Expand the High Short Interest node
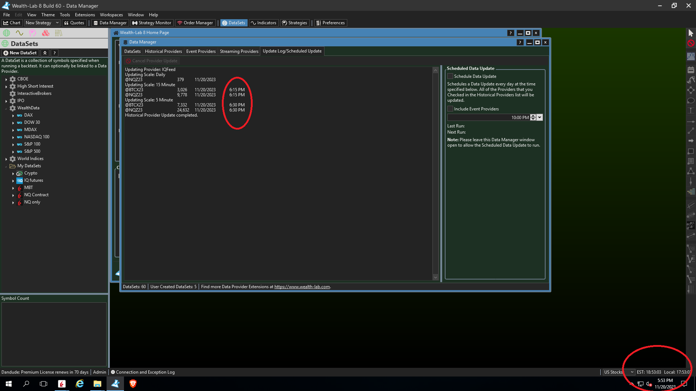The height and width of the screenshot is (391, 696). pos(6,87)
